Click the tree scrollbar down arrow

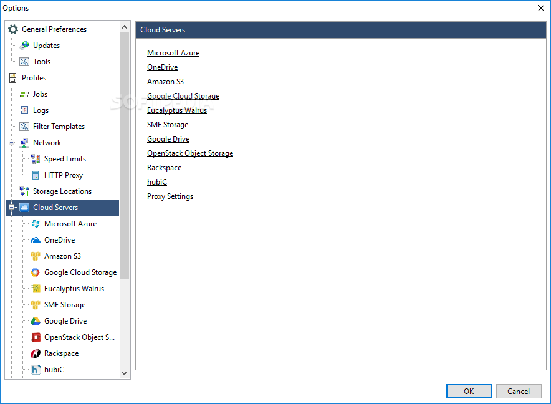pyautogui.click(x=124, y=373)
